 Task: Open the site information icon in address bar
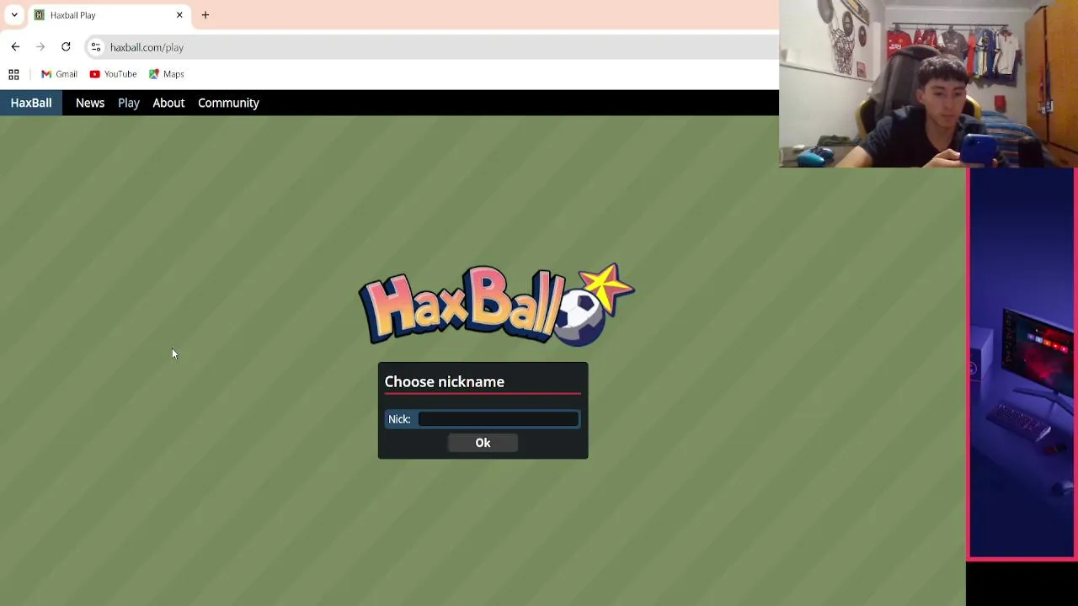[x=96, y=47]
